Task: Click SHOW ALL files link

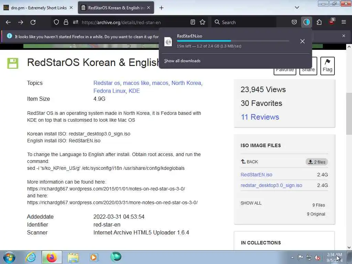Action: [x=251, y=203]
